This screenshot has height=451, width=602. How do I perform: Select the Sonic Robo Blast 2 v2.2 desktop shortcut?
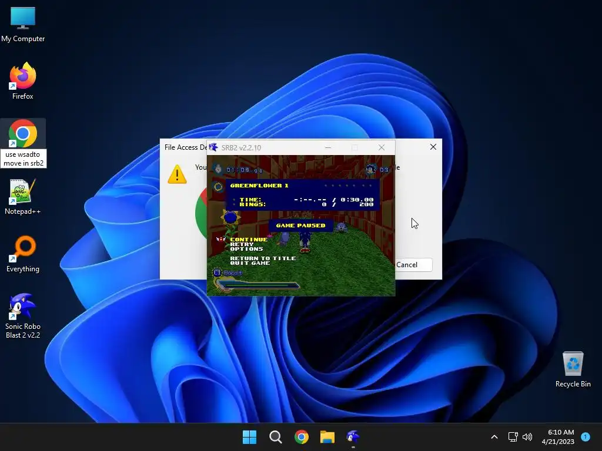point(23,316)
